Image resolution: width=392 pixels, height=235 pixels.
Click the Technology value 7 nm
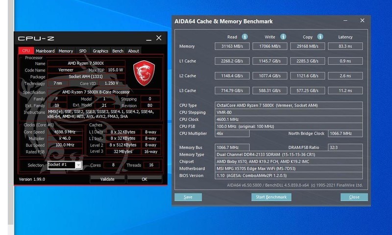pyautogui.click(x=58, y=83)
